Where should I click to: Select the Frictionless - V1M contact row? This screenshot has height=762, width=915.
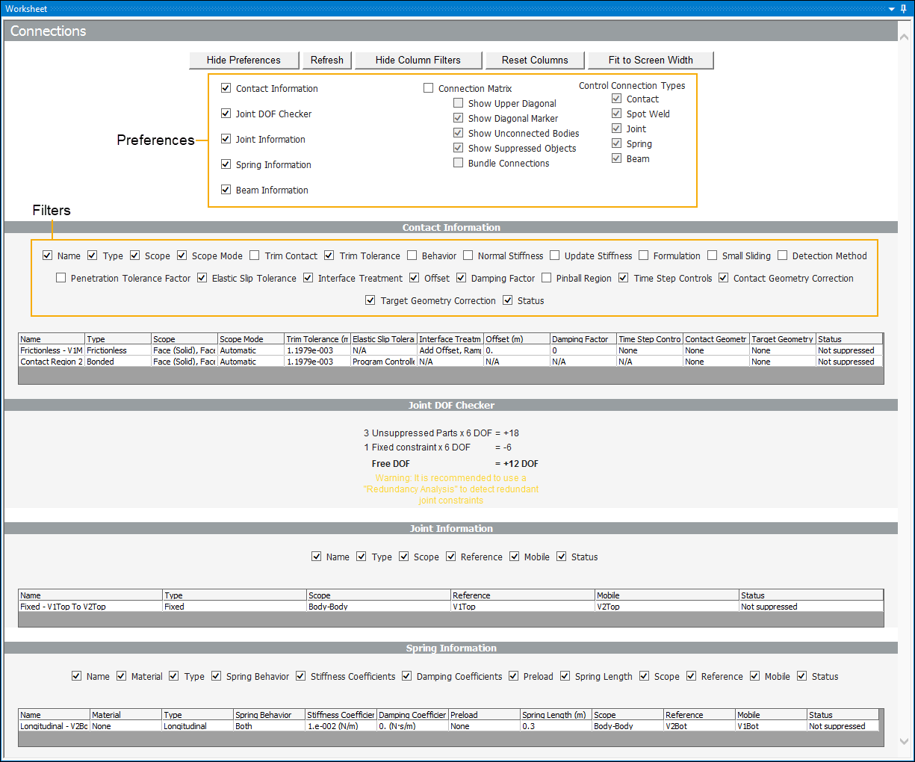click(51, 350)
